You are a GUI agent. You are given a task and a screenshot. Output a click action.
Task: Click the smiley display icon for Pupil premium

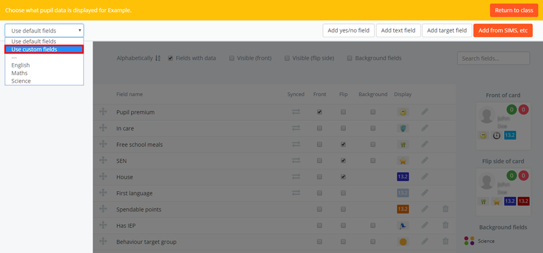[403, 112]
